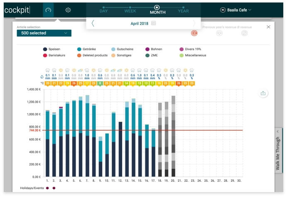
Task: Click the raindrop precipitation icon
Action: click(x=42, y=76)
